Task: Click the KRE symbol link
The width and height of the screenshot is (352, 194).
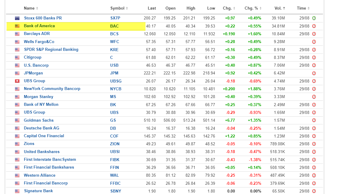Action: coord(114,50)
